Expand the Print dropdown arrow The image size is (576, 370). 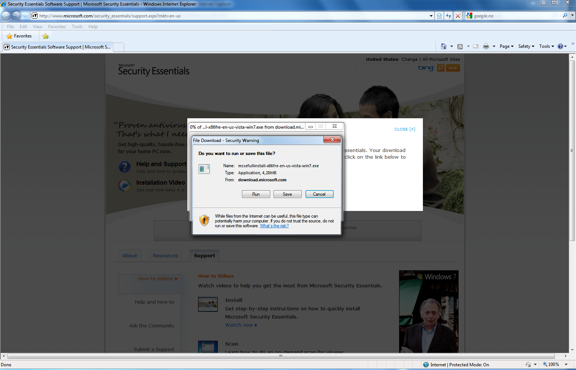494,46
